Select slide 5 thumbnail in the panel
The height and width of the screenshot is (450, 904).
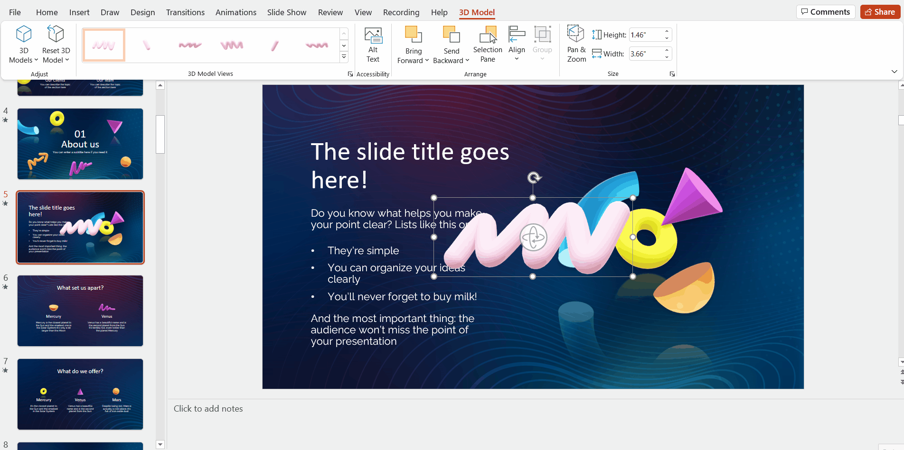pos(80,228)
